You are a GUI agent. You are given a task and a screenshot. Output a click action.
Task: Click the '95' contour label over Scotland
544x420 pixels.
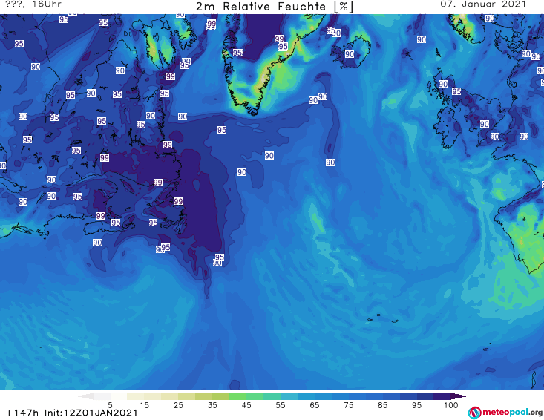(456, 91)
